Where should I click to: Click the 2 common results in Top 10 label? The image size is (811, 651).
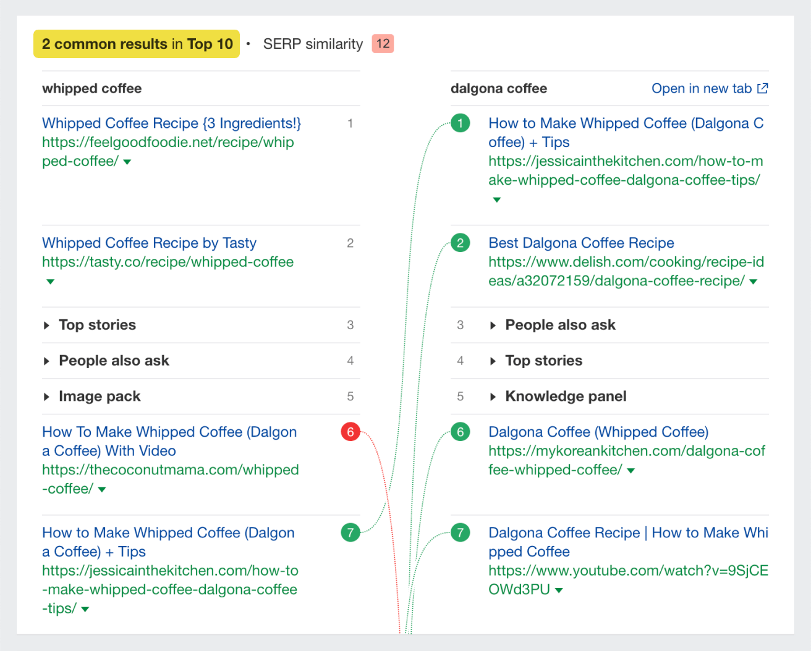click(137, 44)
